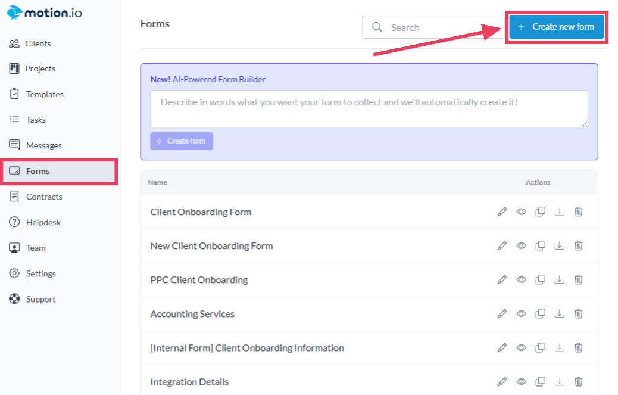Download the Accounting Services form

(x=559, y=313)
